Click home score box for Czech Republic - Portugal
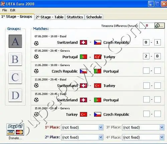 (x=146, y=71)
